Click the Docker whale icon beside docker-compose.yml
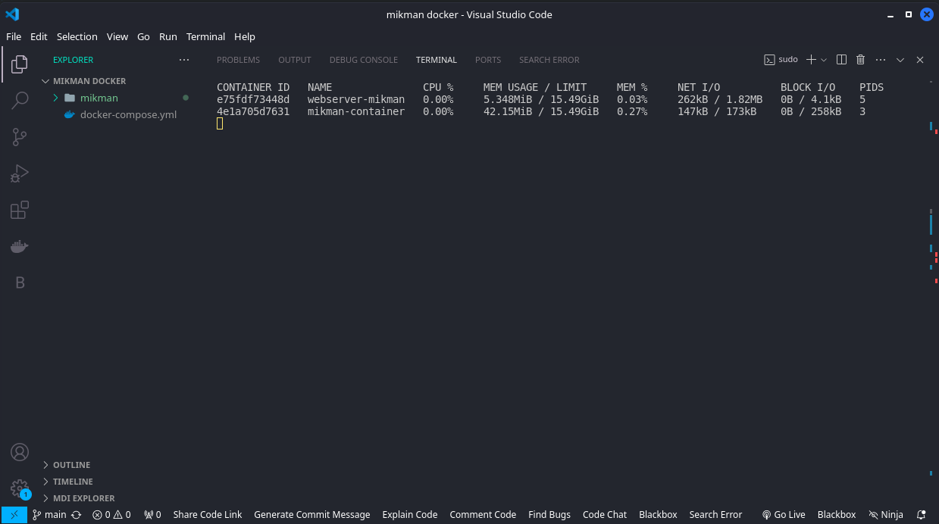This screenshot has height=524, width=939. 70,114
